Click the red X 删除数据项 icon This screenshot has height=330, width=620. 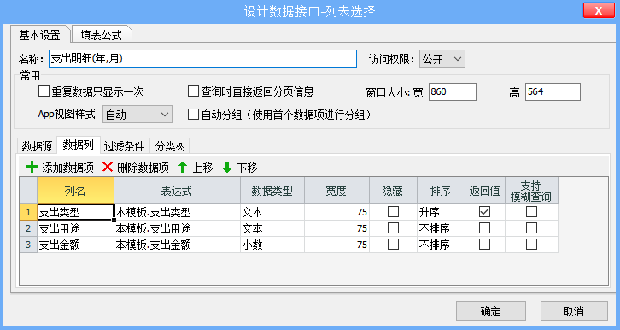click(107, 168)
